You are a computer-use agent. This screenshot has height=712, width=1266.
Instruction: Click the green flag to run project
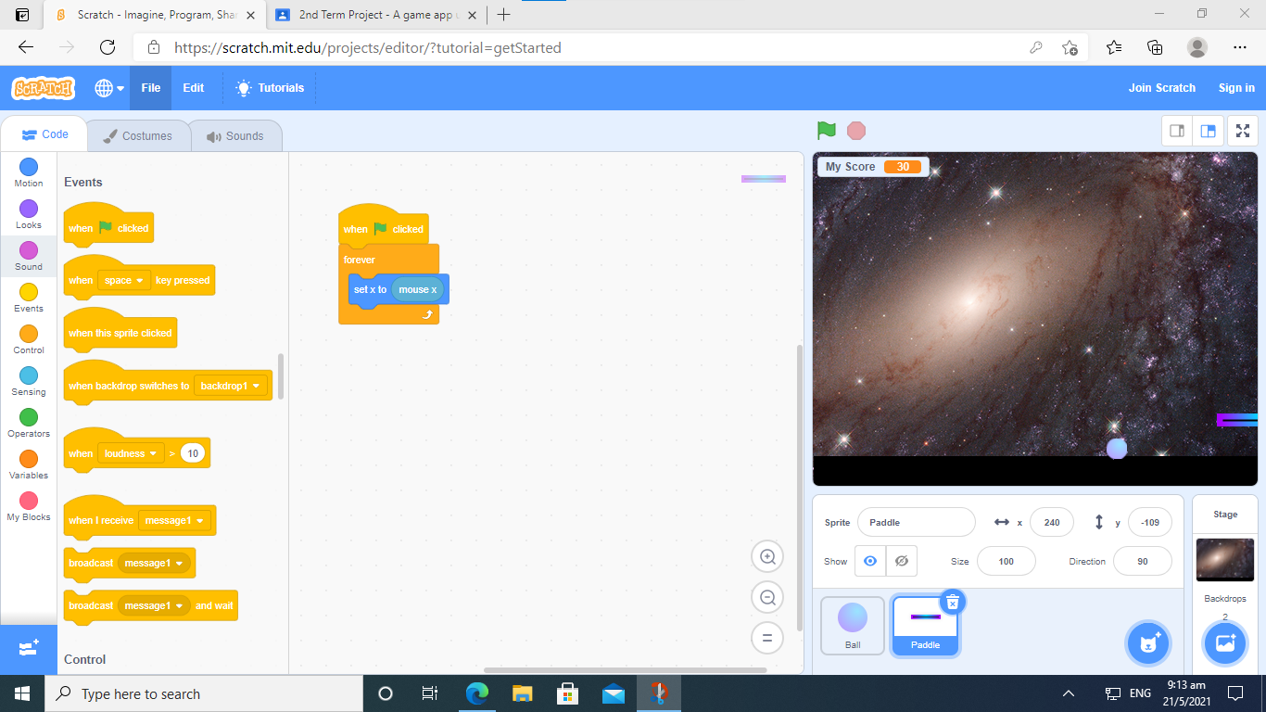(826, 131)
